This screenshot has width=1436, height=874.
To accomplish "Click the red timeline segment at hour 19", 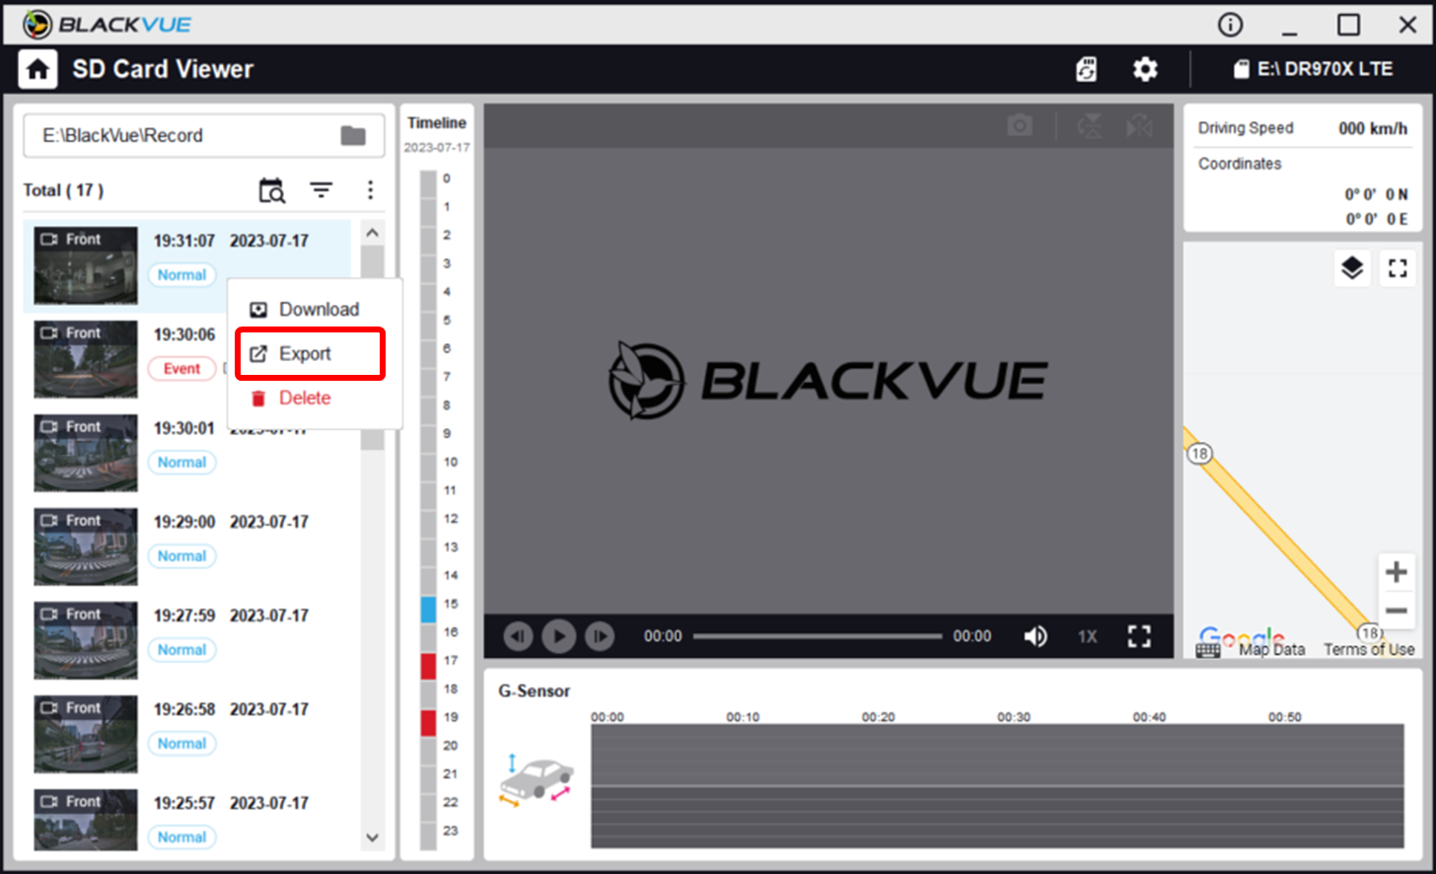I will point(428,722).
